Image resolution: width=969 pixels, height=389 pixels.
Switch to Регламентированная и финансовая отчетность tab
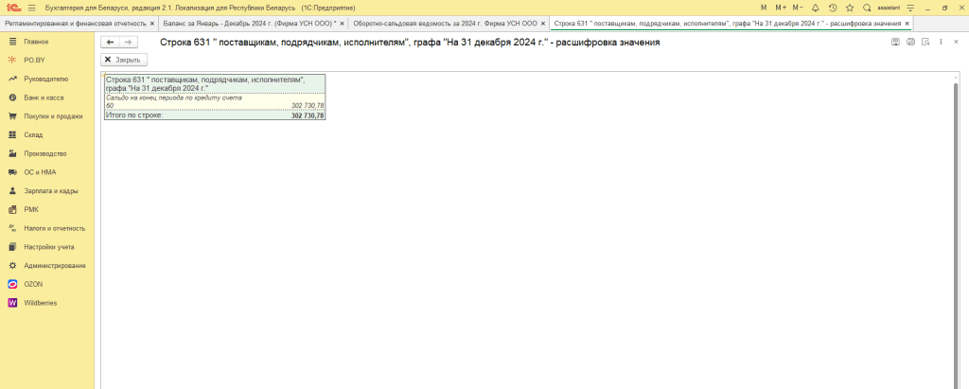point(74,24)
